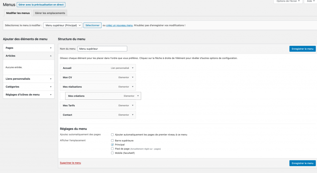Expand the Pages panel

pos(28,48)
